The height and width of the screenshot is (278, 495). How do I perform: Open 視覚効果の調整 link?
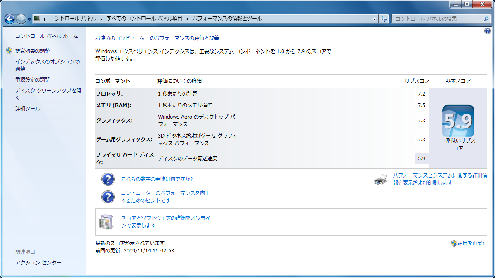coord(33,51)
